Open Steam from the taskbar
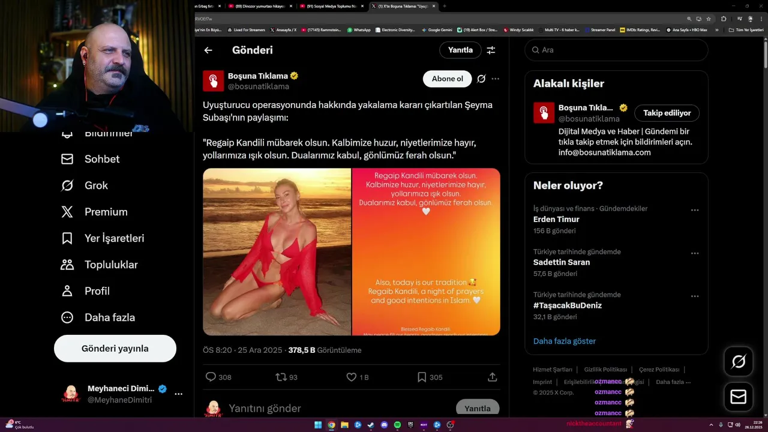 [371, 425]
